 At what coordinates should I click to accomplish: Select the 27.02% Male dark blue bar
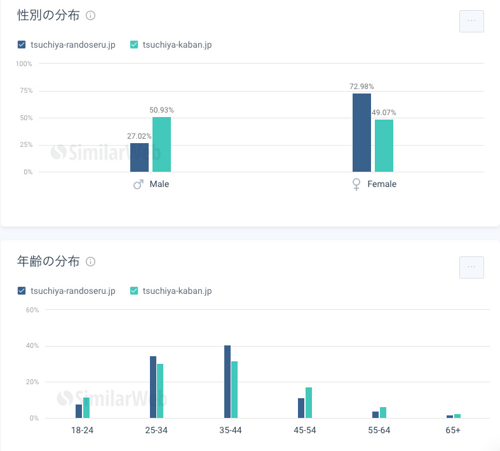[x=139, y=157]
